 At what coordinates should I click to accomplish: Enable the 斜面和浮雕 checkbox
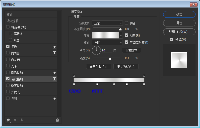(x=8, y=27)
